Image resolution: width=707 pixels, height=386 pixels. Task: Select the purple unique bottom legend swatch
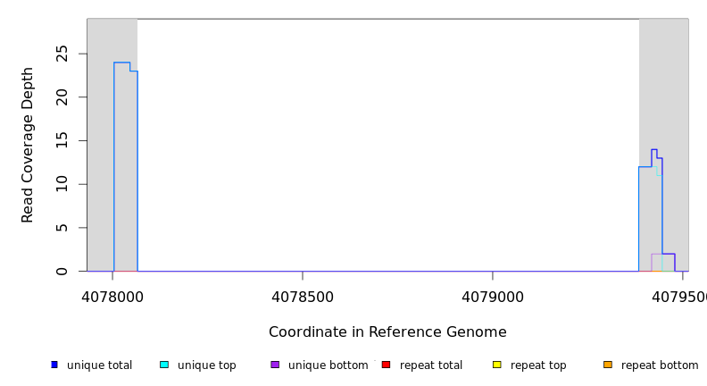(x=275, y=365)
